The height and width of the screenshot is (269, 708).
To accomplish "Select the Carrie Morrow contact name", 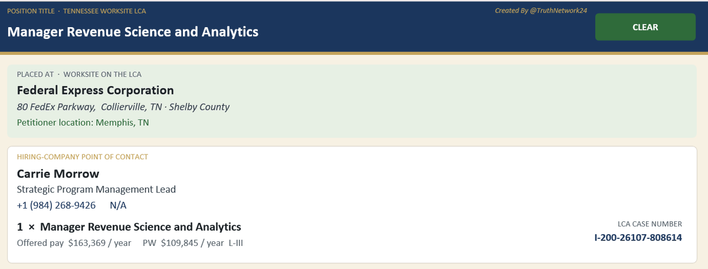I will (58, 173).
